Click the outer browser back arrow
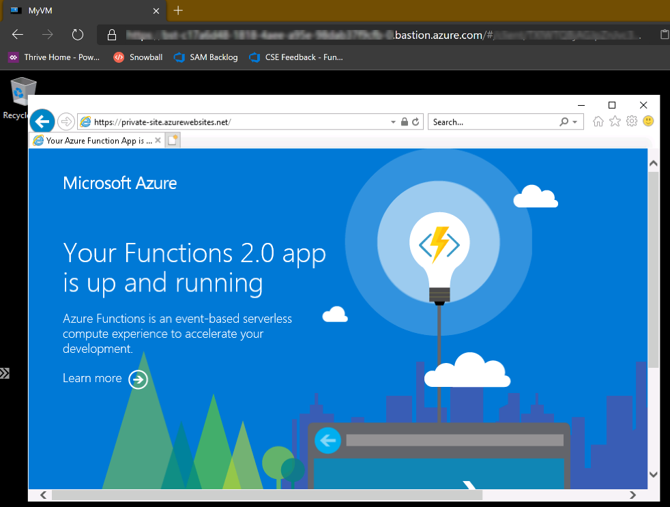Image resolution: width=670 pixels, height=507 pixels. tap(18, 35)
